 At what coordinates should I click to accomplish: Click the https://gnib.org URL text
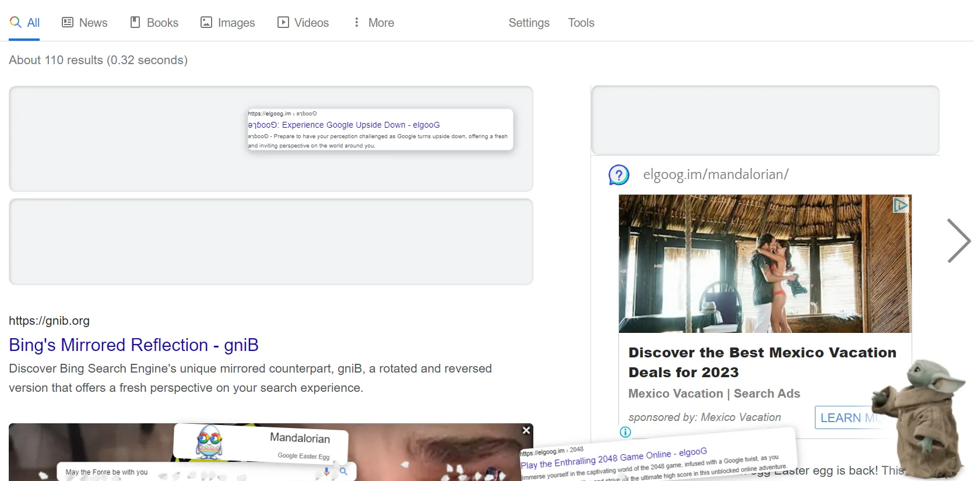50,321
